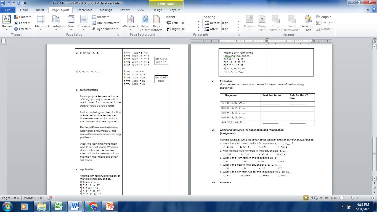Click the Spacing After input field
This screenshot has height=212, width=377.
[x=229, y=29]
